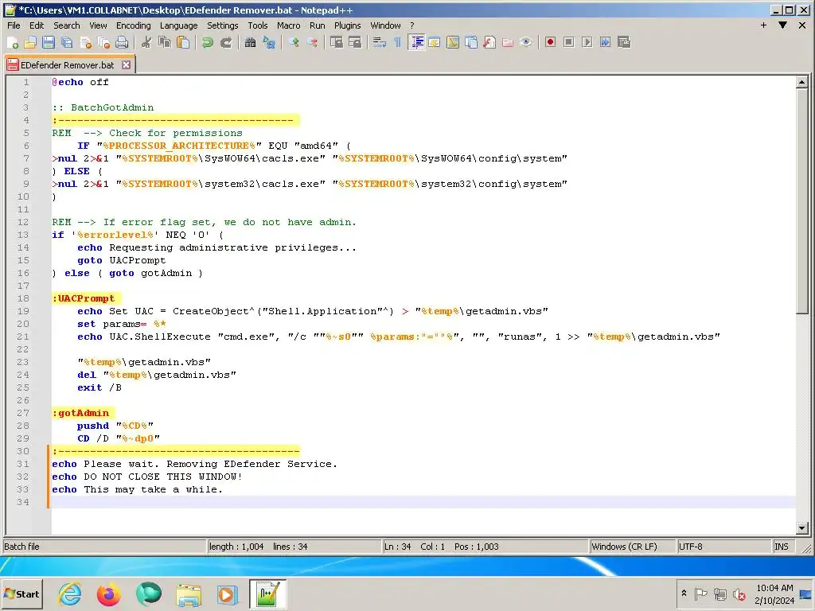Open the View menu
This screenshot has height=611, width=815.
(x=98, y=25)
